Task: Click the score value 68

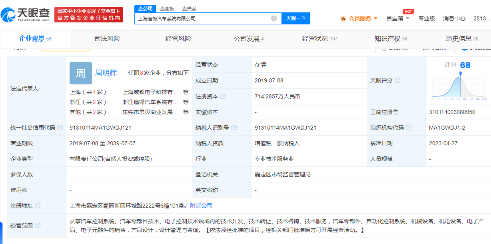Action: (465, 65)
